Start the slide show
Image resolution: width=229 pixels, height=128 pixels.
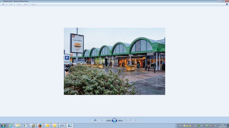tap(114, 120)
